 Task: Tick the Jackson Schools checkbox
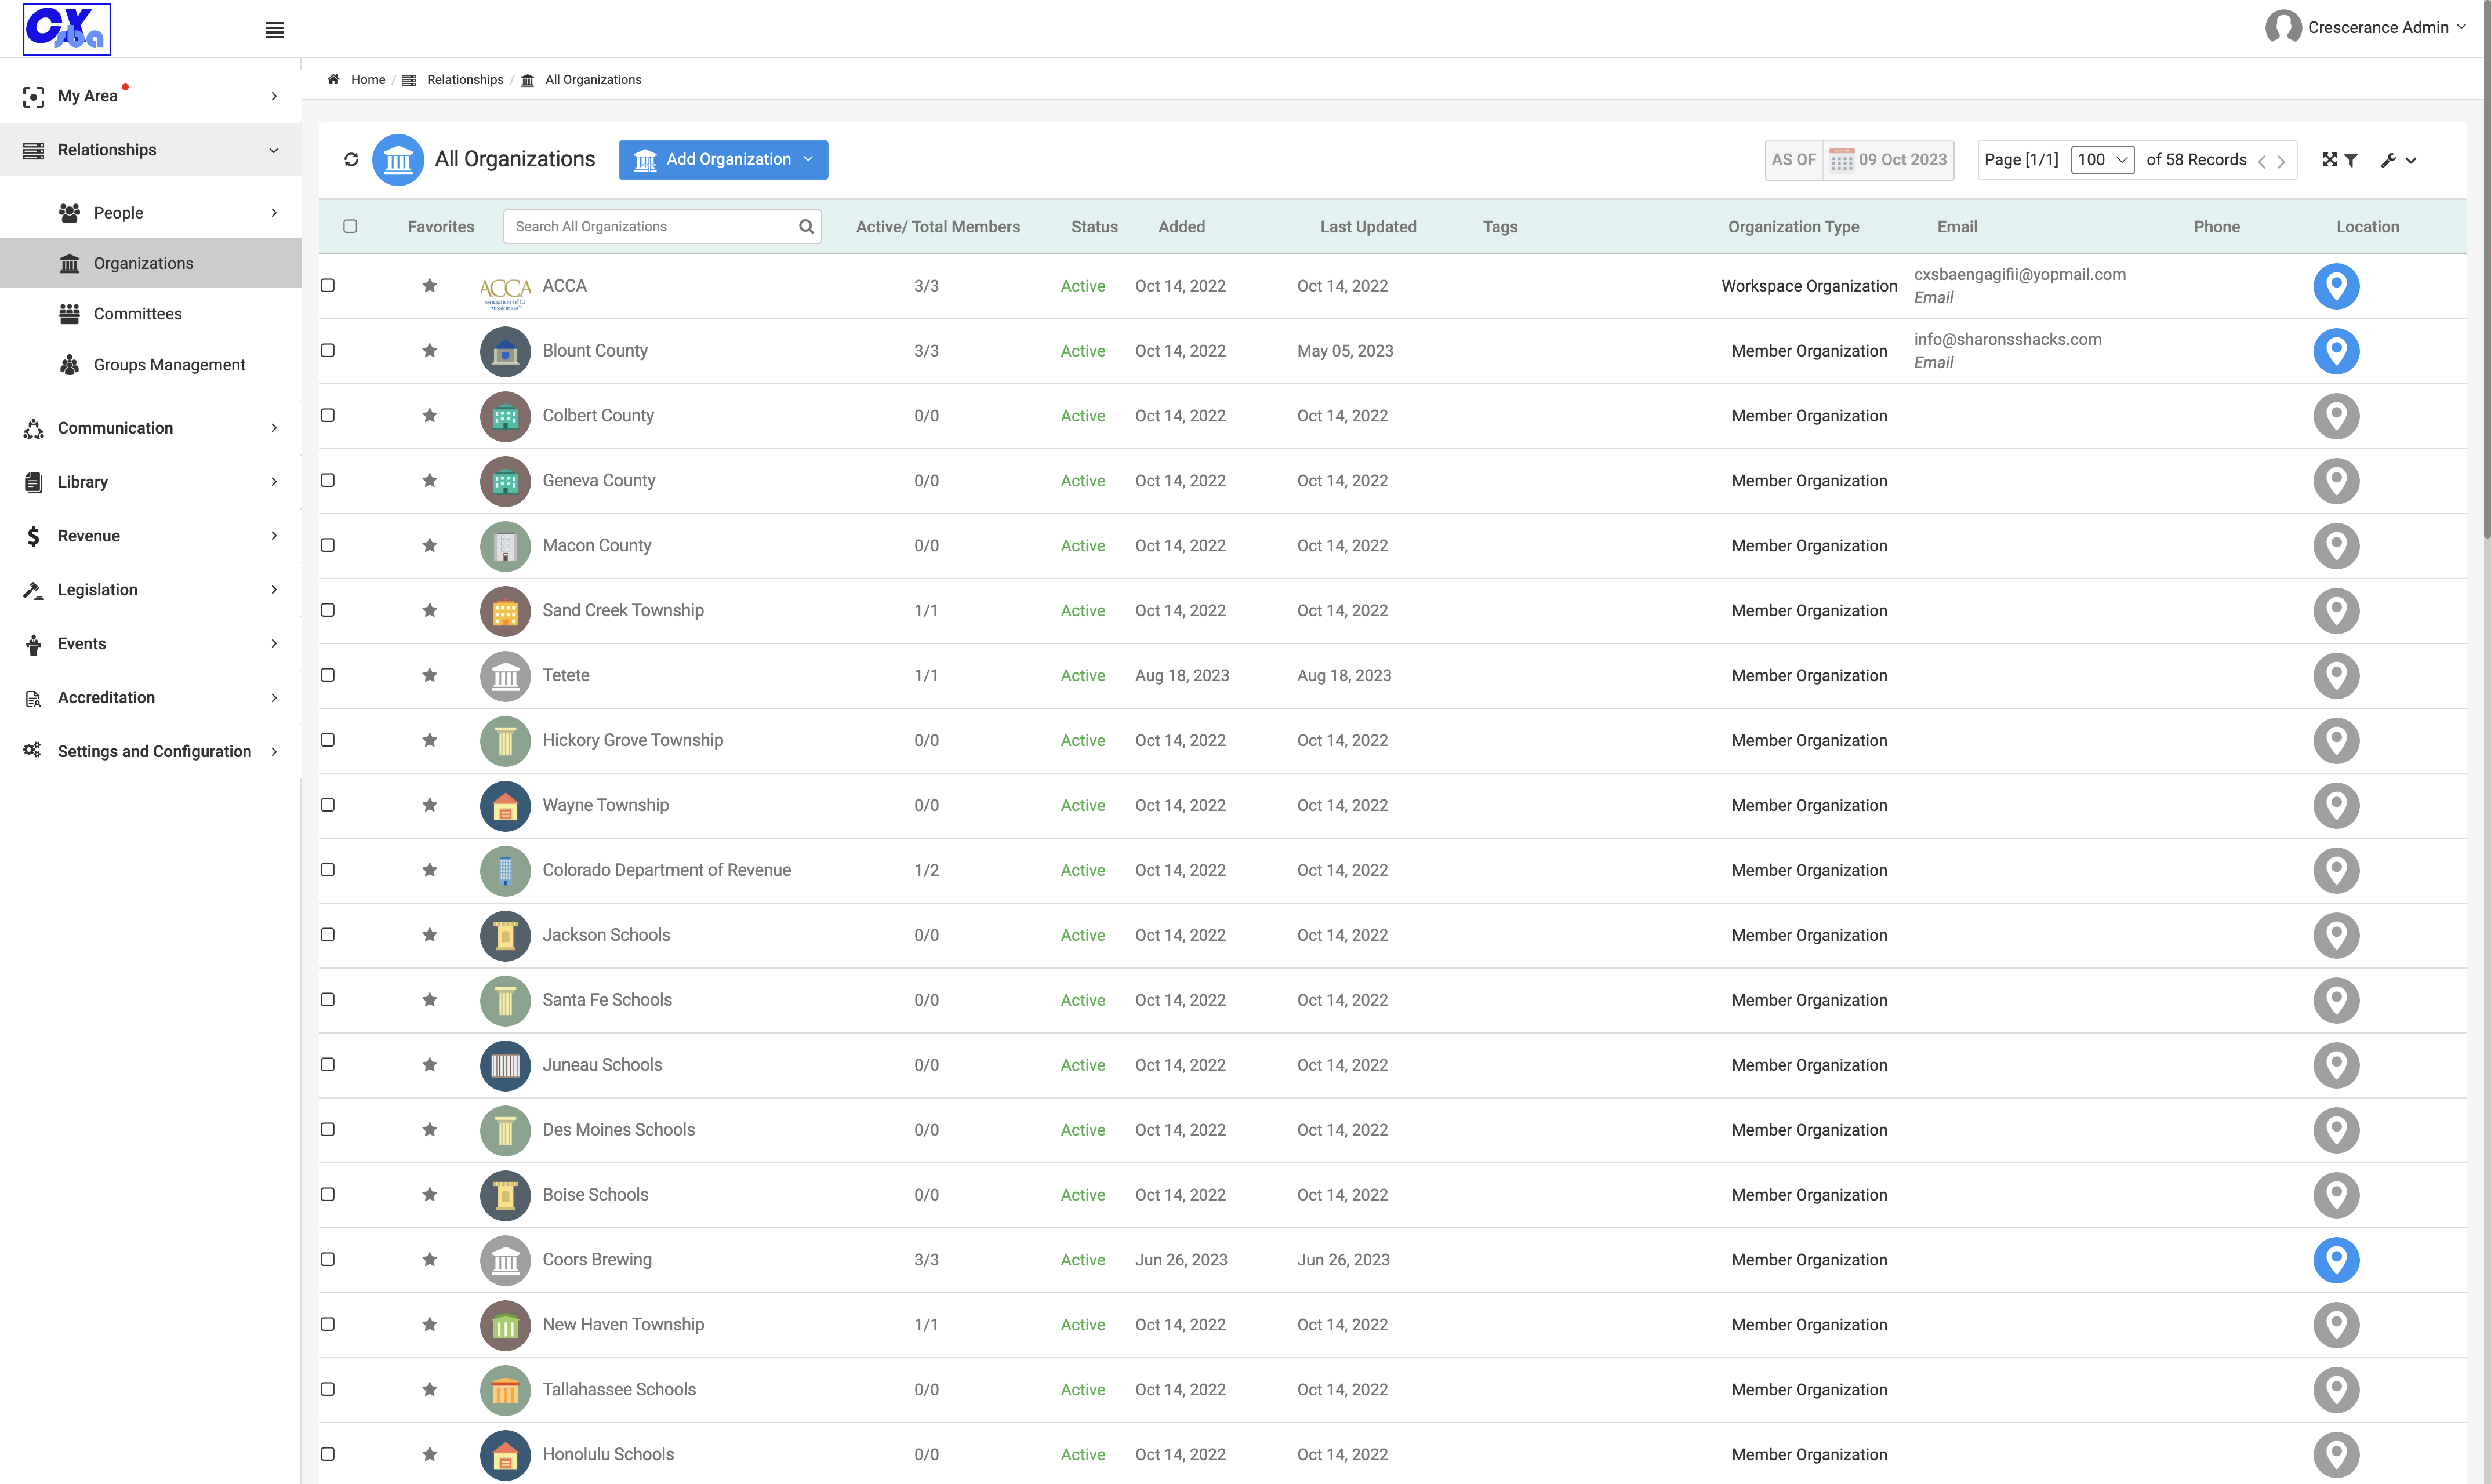[327, 934]
